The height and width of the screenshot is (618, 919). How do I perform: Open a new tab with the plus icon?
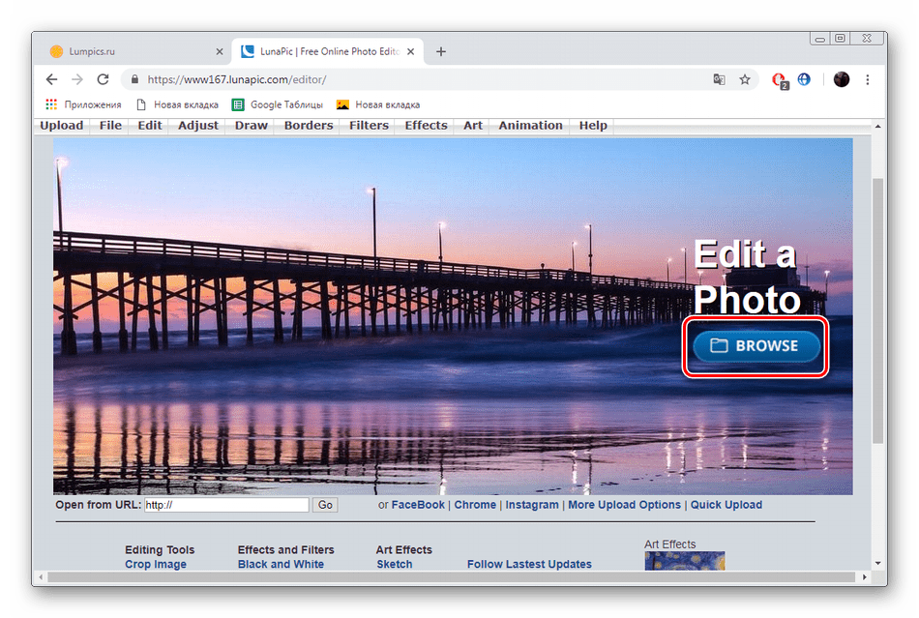pos(441,51)
